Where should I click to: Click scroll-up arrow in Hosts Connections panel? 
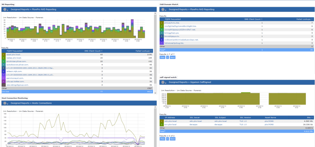(x=155, y=107)
